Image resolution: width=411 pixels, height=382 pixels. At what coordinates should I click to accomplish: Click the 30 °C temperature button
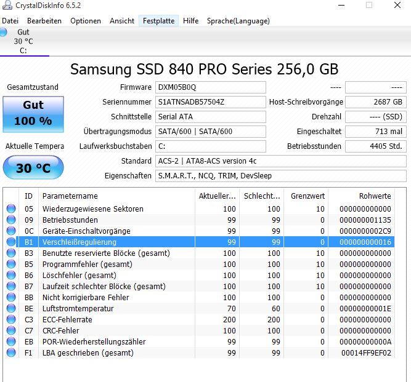(33, 167)
